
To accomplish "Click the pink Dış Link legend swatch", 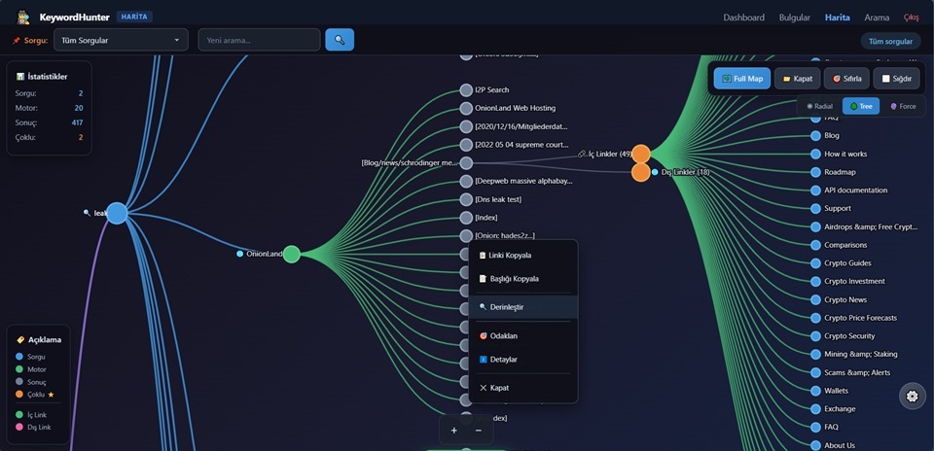I will [19, 428].
